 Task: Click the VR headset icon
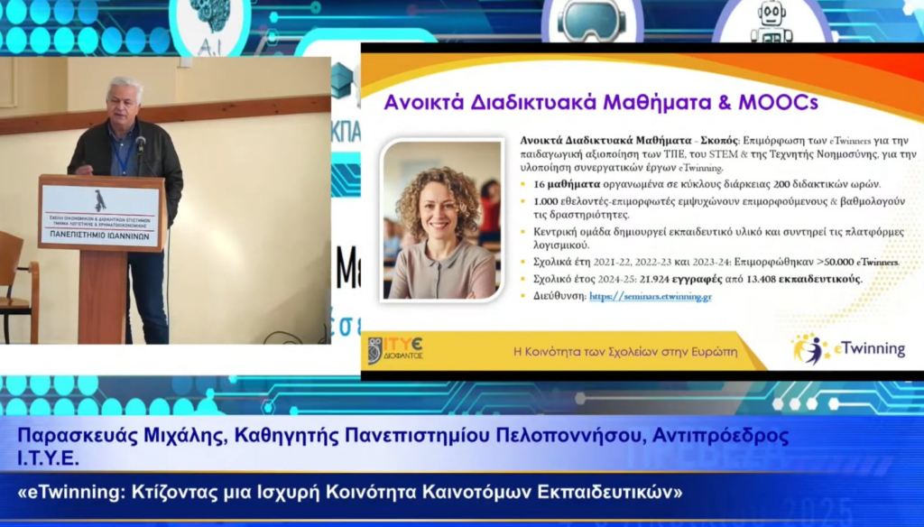coord(591,20)
